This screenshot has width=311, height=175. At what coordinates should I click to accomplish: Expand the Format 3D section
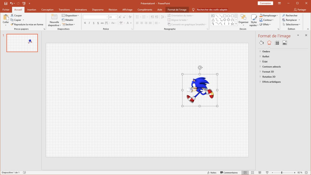coord(268,72)
